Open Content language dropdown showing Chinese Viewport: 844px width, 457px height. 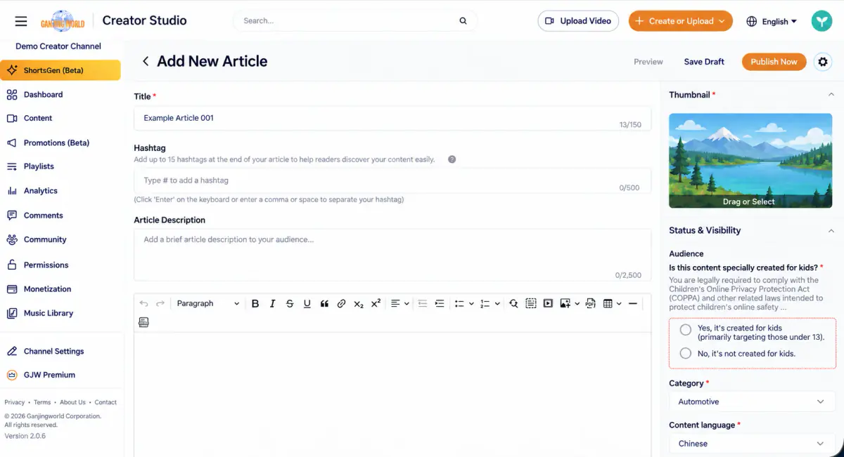coord(752,444)
